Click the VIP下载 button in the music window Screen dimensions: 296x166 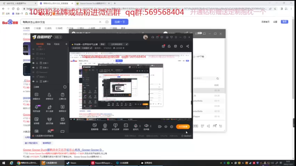click(x=199, y=56)
